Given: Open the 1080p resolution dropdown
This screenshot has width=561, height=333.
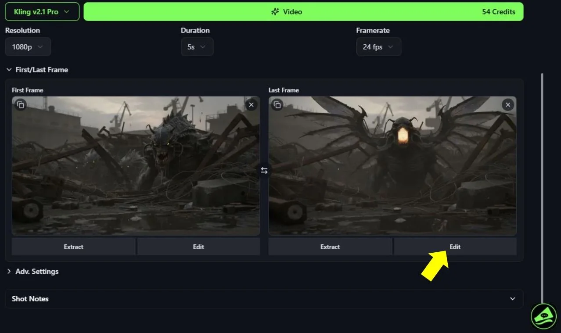Looking at the screenshot, I should click(28, 47).
